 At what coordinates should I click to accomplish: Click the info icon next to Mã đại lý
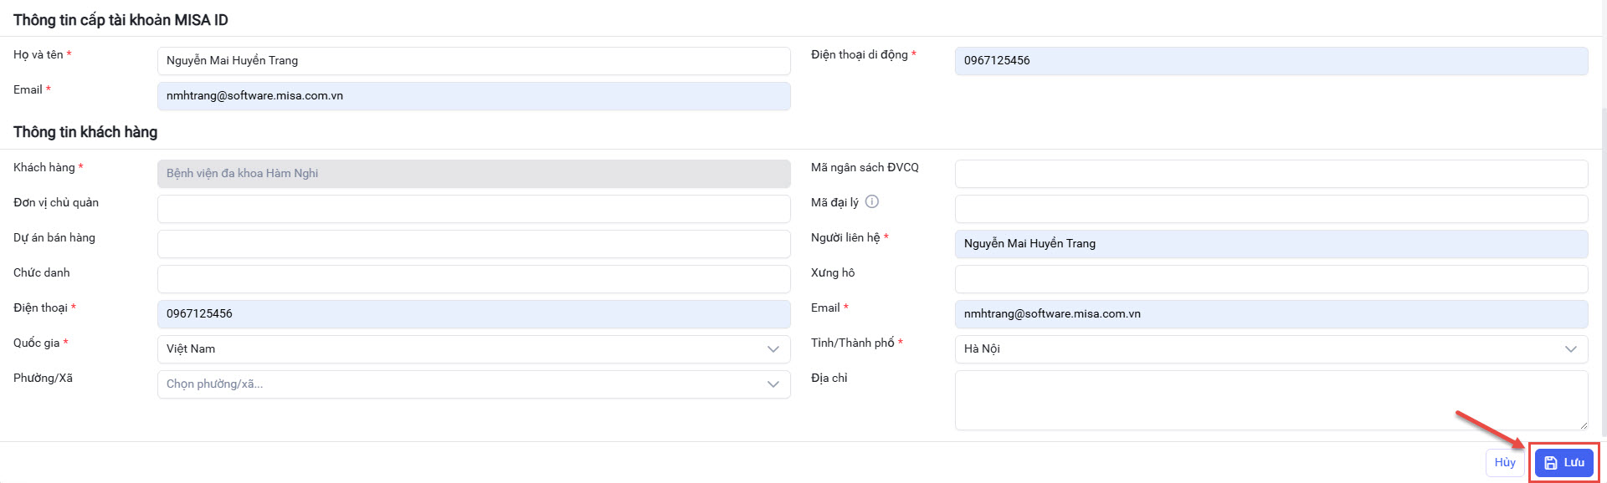tap(872, 201)
